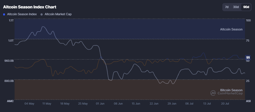
Task: Click the 01 Jun date label
Action: [100, 104]
